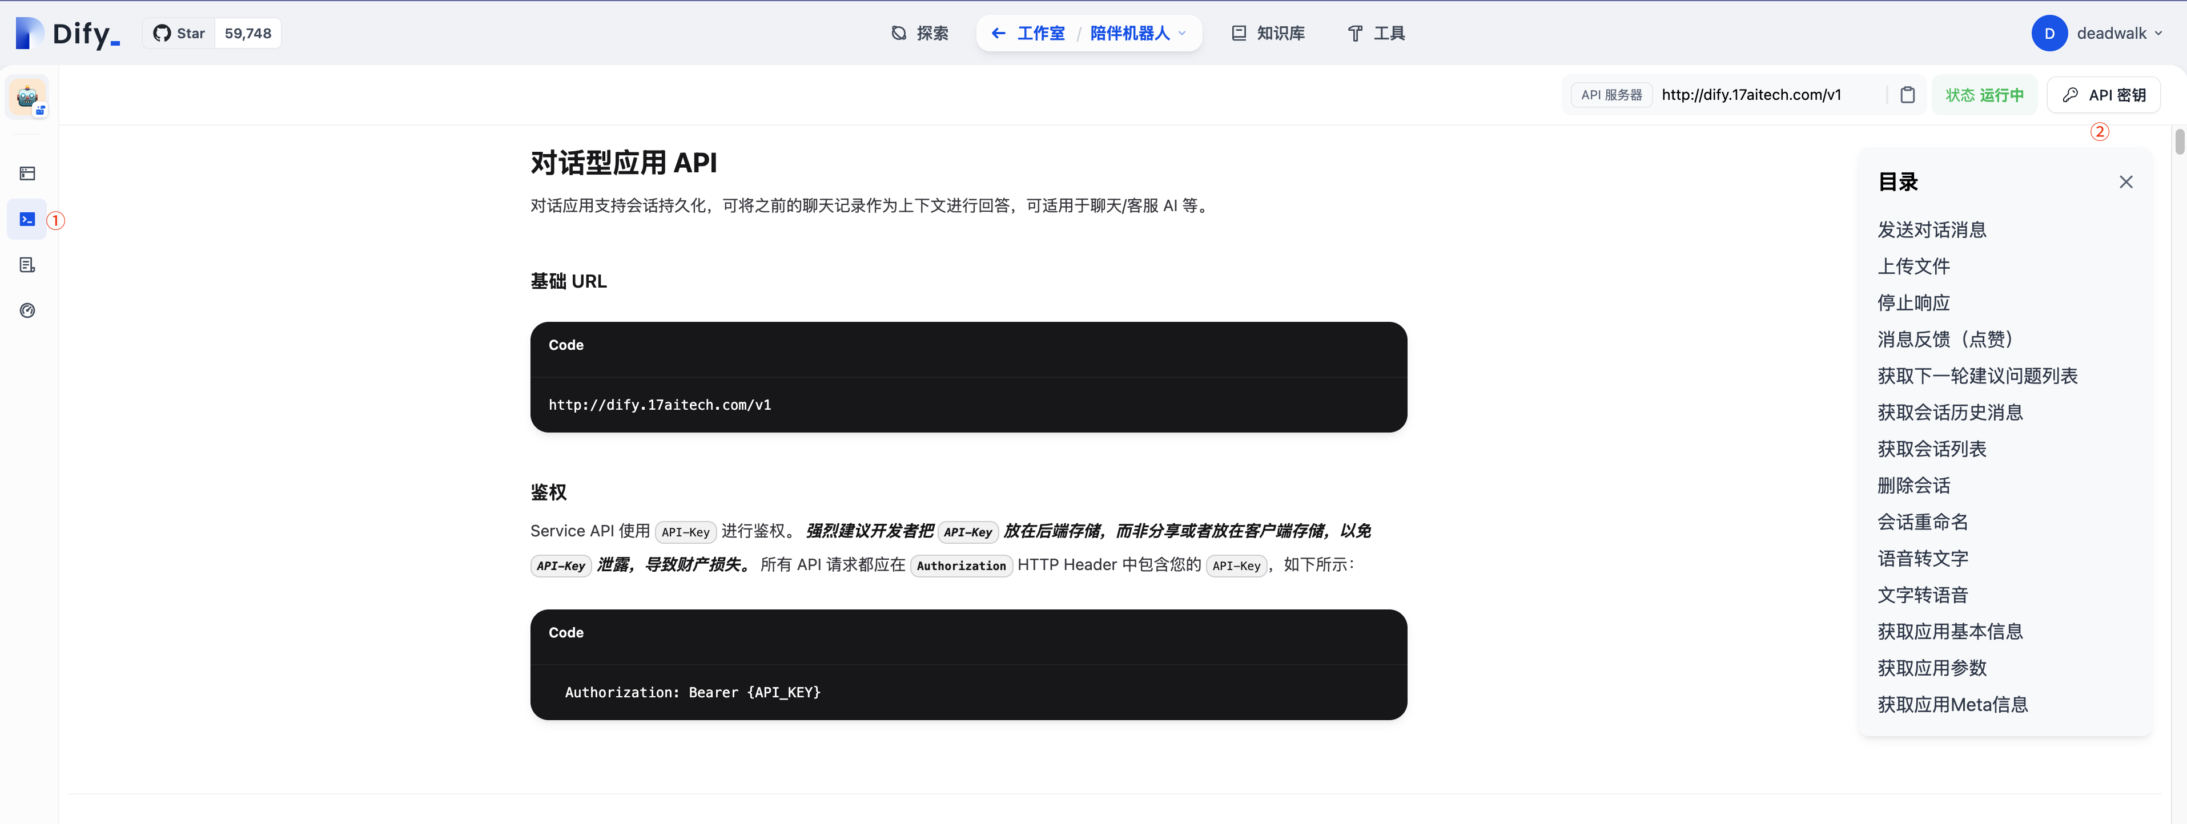Click the back arrow next to 工作室
The height and width of the screenshot is (824, 2187).
point(998,33)
